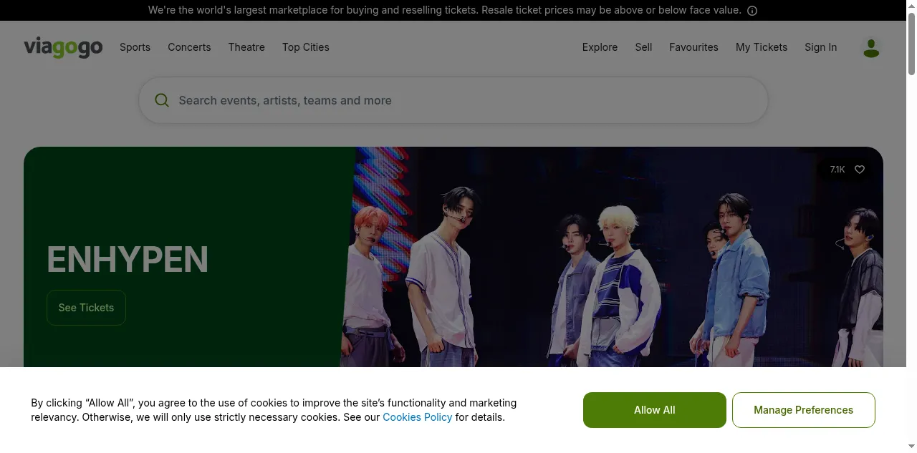Click the 7.1K favourites count
This screenshot has height=453, width=917.
pos(837,170)
